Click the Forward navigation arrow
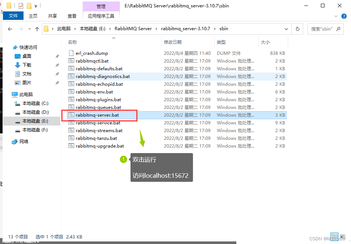Image resolution: width=351 pixels, height=244 pixels. (x=21, y=29)
